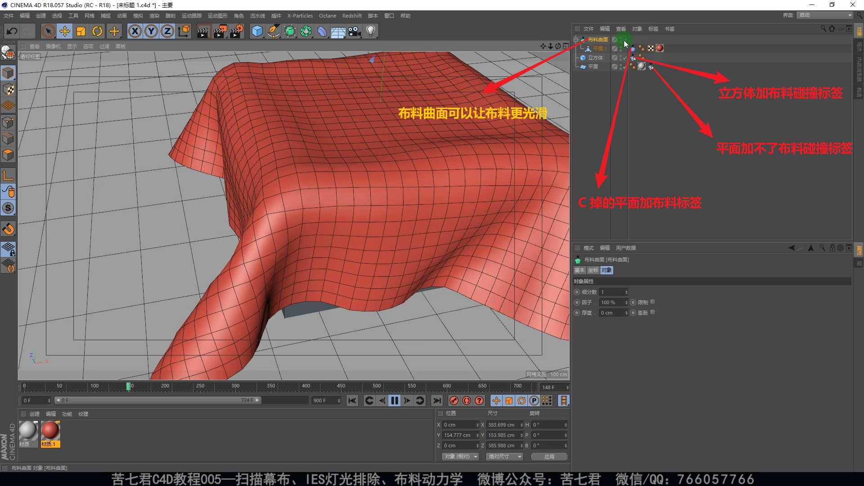Open the 绝对尺寸 dropdown
Screen dimensions: 864x486
pos(505,456)
